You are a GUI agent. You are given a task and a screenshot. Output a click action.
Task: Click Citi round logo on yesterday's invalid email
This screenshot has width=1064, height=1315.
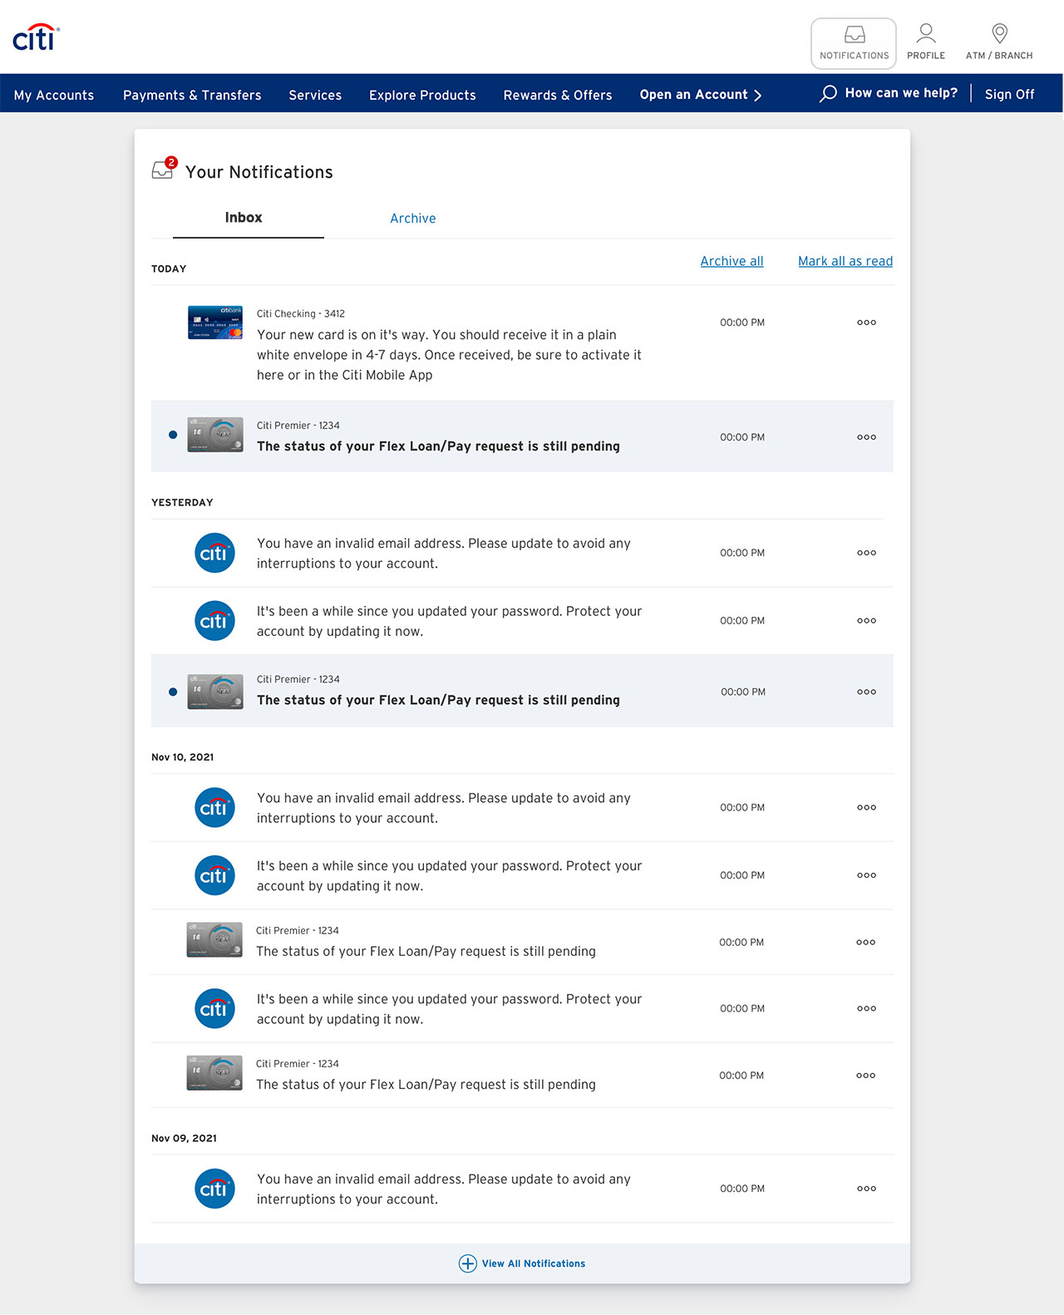click(x=214, y=553)
